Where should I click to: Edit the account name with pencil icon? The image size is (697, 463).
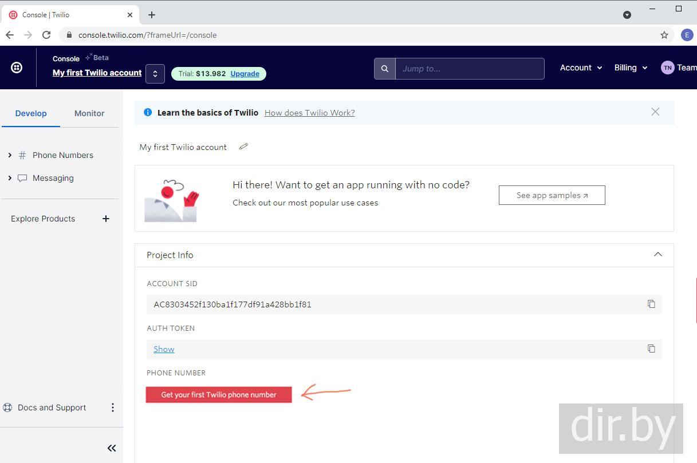tap(243, 147)
